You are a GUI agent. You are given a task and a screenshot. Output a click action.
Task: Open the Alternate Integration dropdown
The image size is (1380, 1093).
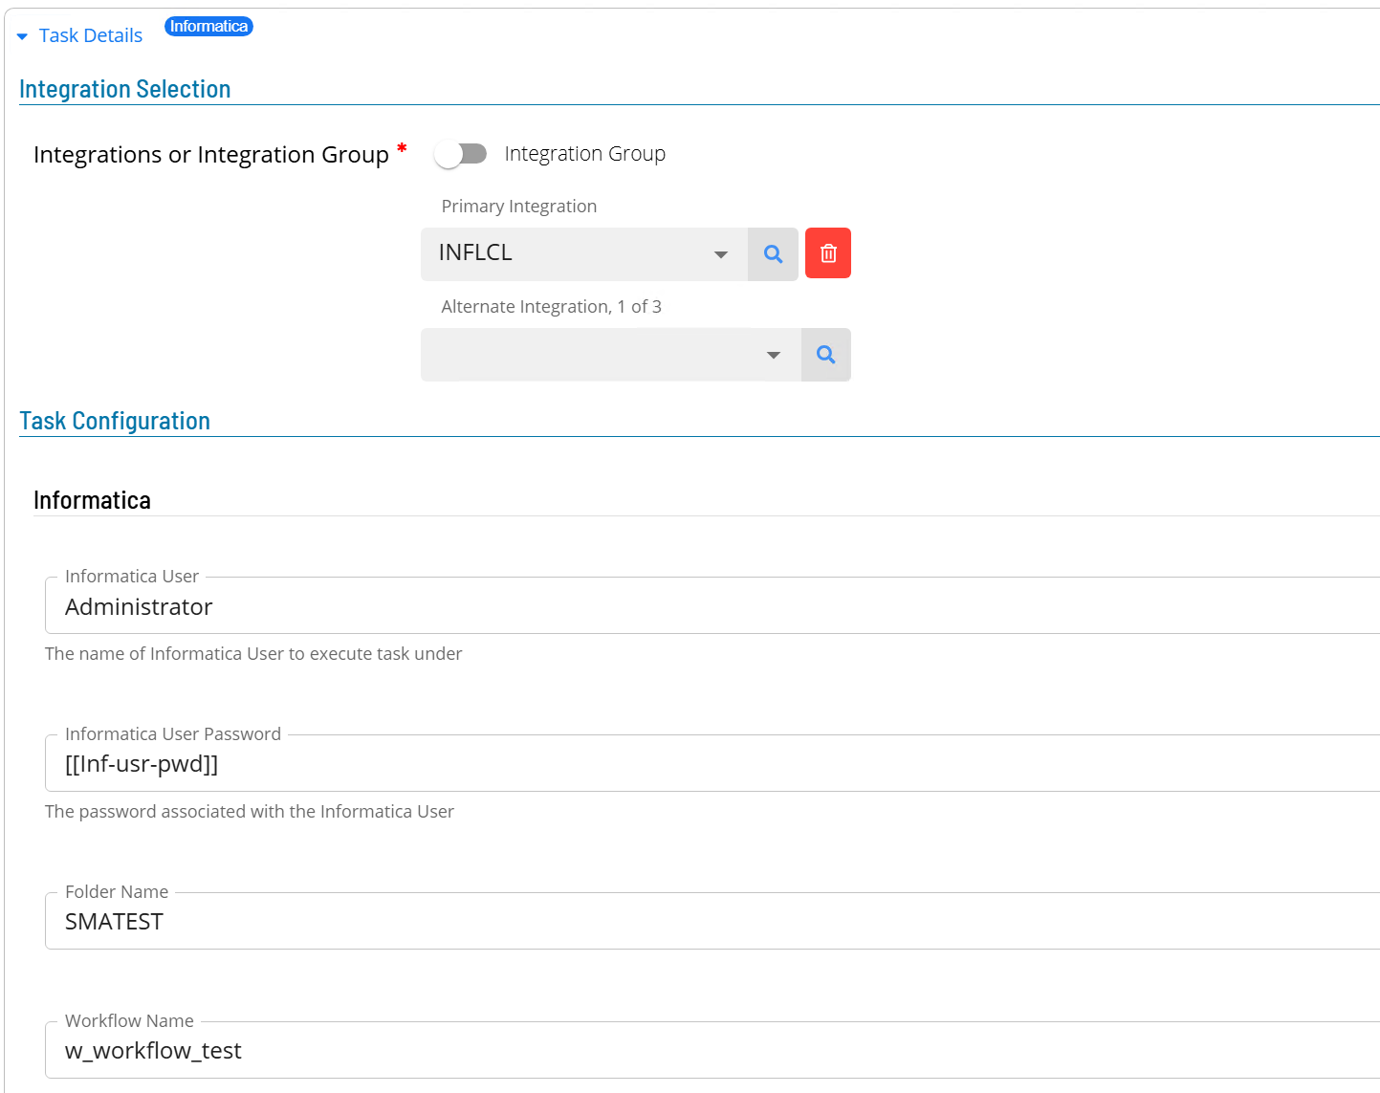[x=774, y=355]
